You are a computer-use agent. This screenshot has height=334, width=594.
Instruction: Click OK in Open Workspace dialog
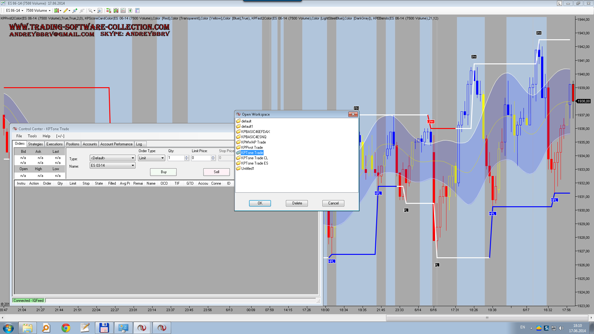[260, 203]
